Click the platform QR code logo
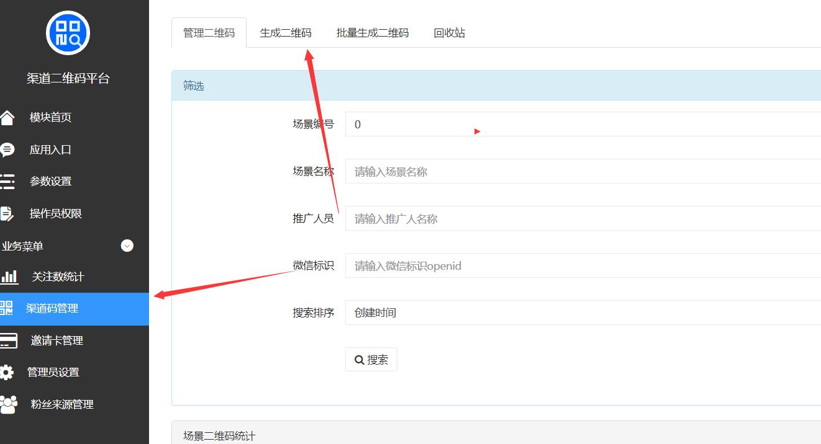The width and height of the screenshot is (821, 444). pyautogui.click(x=68, y=33)
